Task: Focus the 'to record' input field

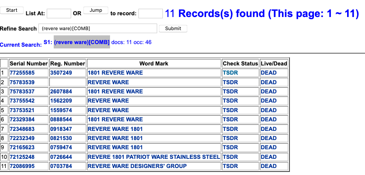Action: click(151, 14)
